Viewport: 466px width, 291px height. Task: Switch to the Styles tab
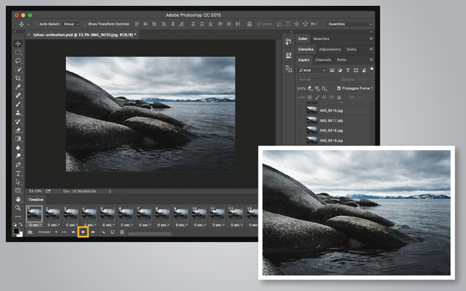351,49
